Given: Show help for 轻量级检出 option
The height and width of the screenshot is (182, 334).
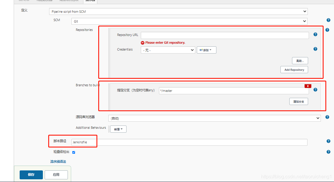Looking at the screenshot, I should pos(328,152).
